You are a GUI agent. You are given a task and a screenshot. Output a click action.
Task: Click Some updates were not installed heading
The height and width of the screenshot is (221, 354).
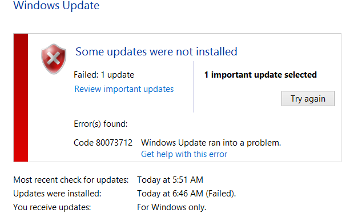[156, 52]
